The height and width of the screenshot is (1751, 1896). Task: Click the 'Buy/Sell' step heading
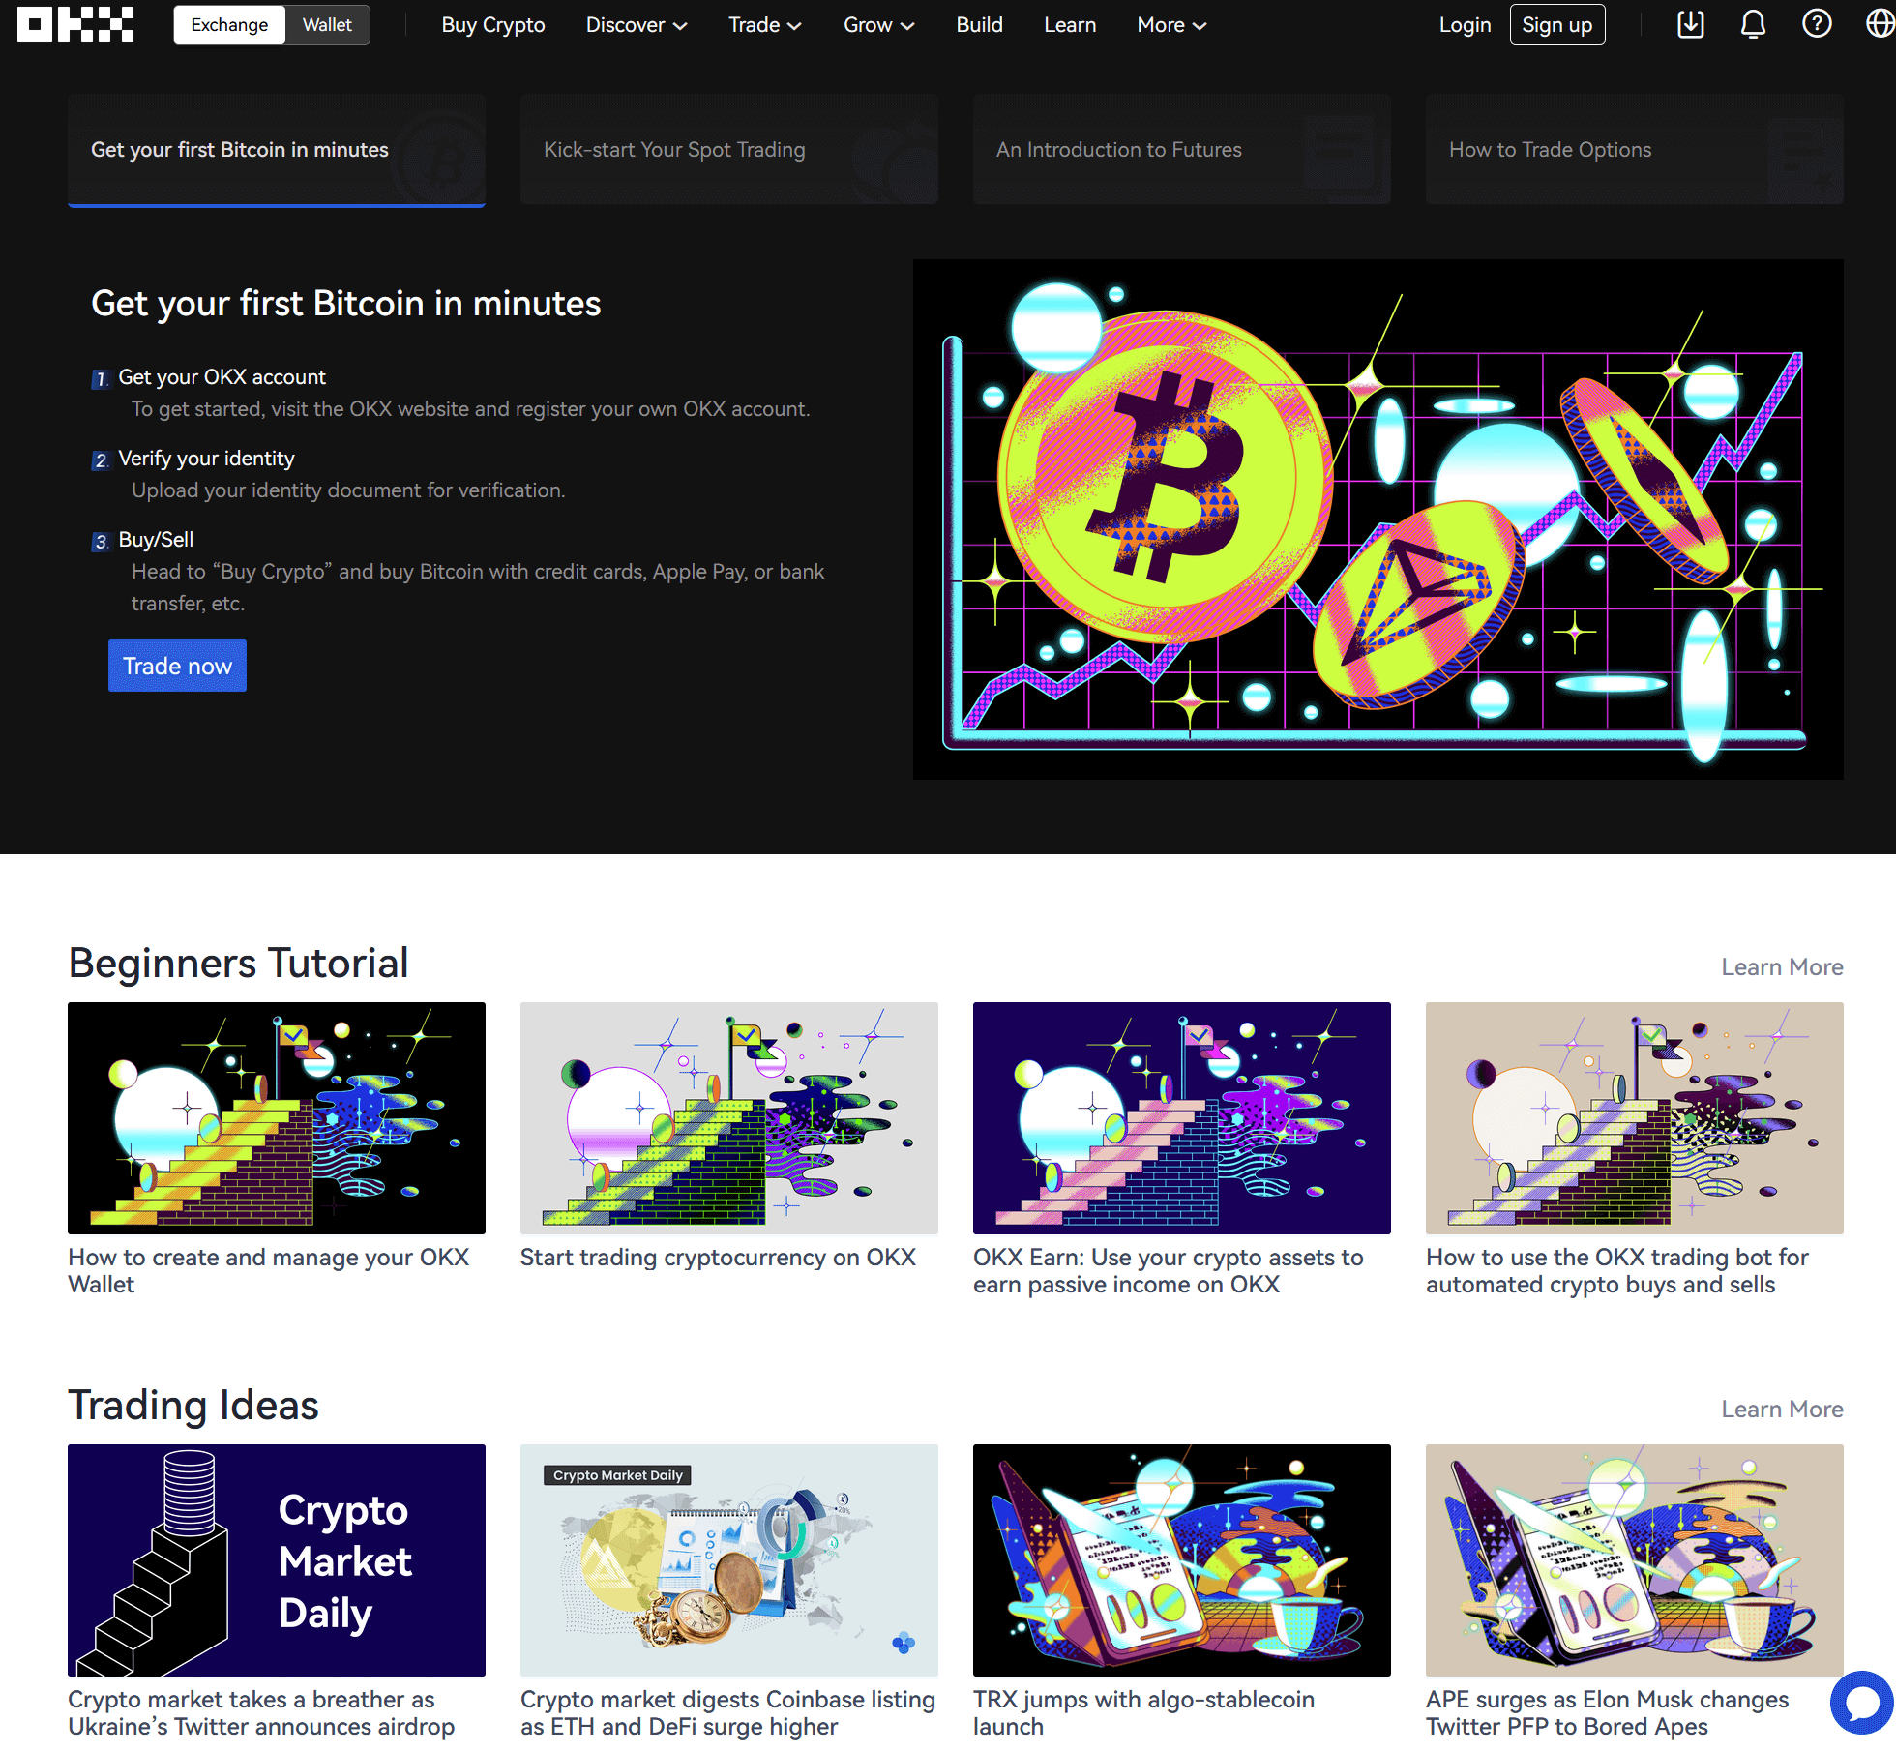click(x=156, y=539)
